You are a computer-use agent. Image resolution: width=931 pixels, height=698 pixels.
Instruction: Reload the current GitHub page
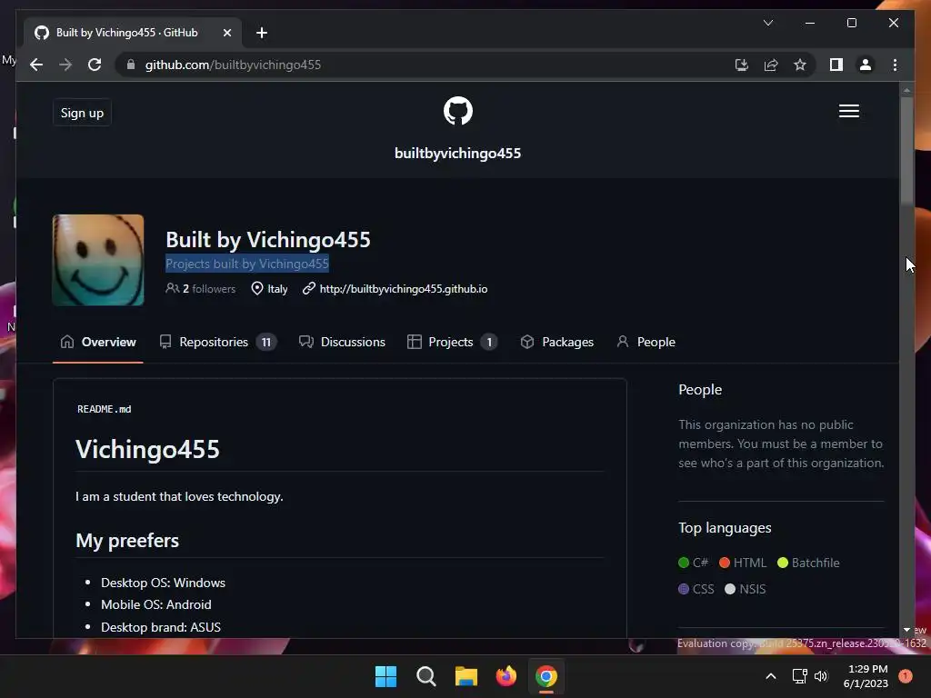click(x=95, y=65)
